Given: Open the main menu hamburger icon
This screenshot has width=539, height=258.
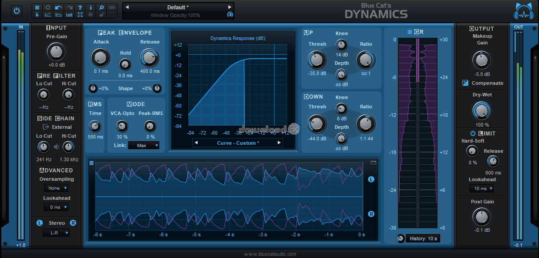Looking at the screenshot, I should (37, 8).
